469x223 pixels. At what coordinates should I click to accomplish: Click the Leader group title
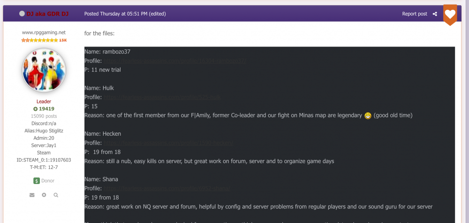44,101
